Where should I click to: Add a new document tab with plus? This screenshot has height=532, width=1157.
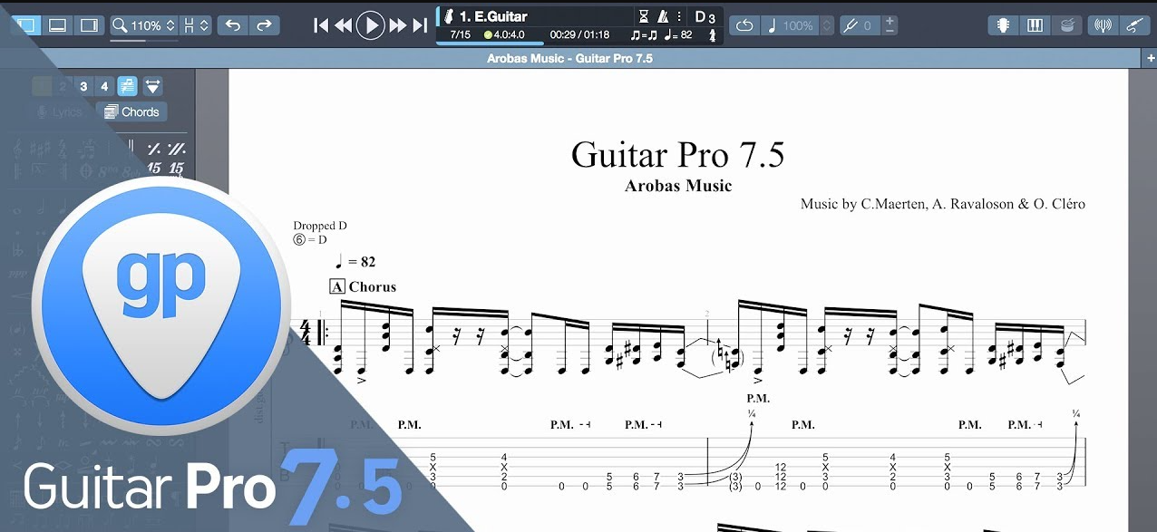pyautogui.click(x=1150, y=59)
